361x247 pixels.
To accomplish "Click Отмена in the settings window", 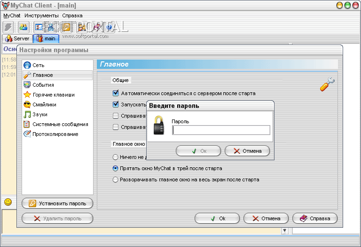I will point(266,218).
